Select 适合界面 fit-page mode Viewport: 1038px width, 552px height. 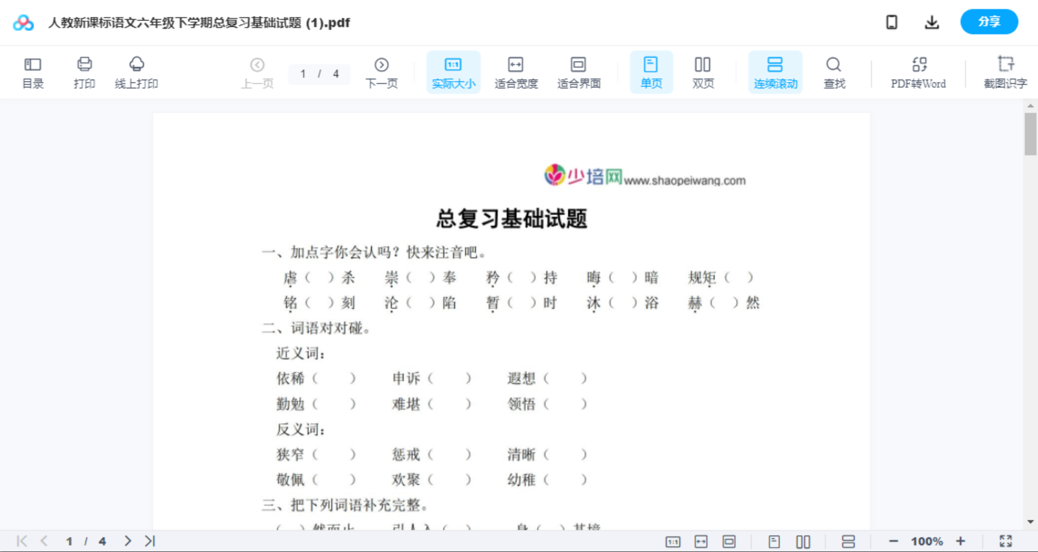pyautogui.click(x=579, y=72)
